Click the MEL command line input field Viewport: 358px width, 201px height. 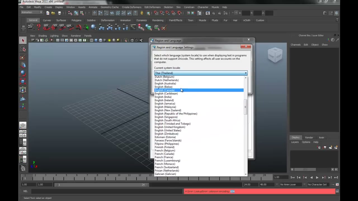coord(106,191)
